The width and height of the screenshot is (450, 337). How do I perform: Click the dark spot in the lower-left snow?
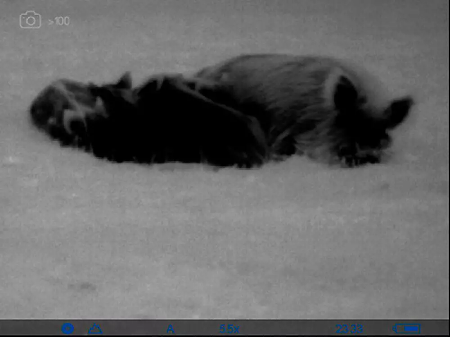76,286
